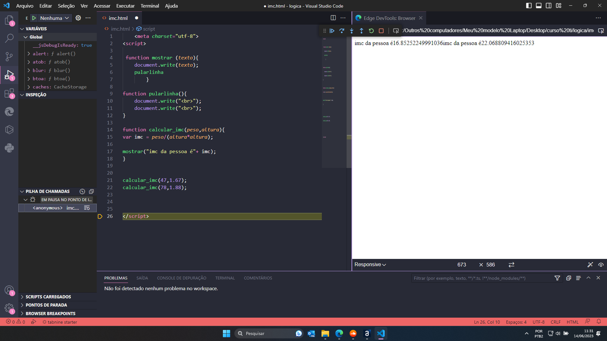Switch to the SAÍDA panel tab
Viewport: 607px width, 341px height.
click(x=142, y=278)
